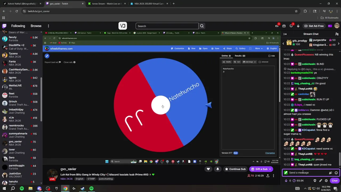Click the purple Chat send button
This screenshot has width=341, height=192.
click(x=335, y=181)
